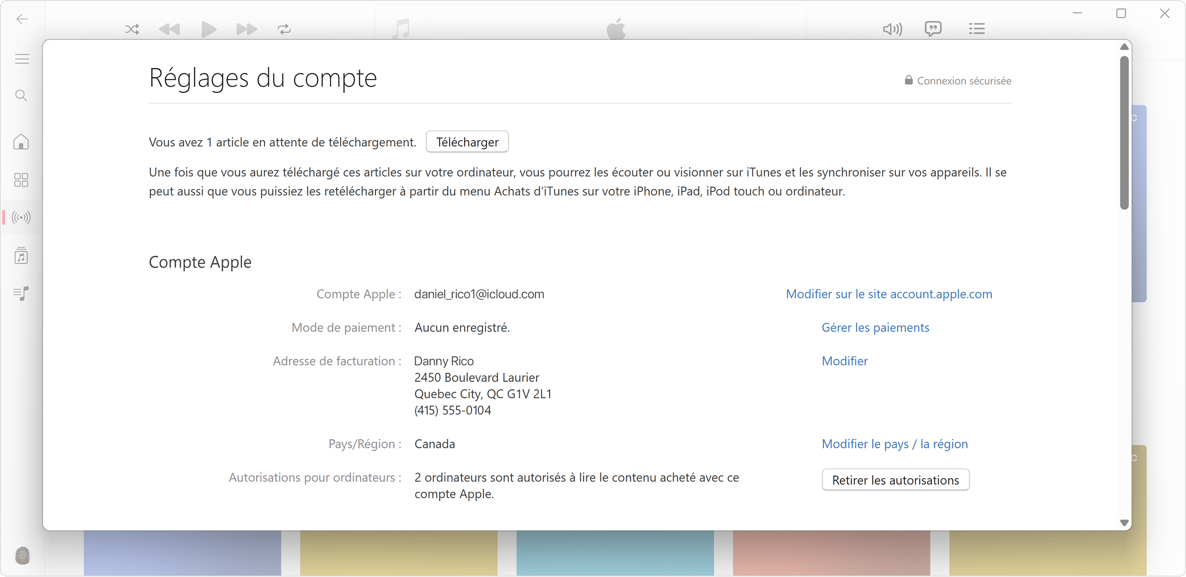Click the Canada country value
1186x577 pixels.
(x=434, y=444)
